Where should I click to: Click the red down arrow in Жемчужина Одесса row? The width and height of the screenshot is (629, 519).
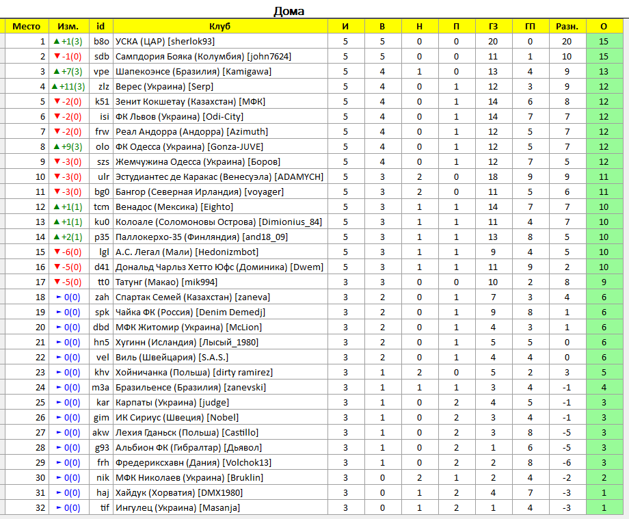[x=57, y=161]
